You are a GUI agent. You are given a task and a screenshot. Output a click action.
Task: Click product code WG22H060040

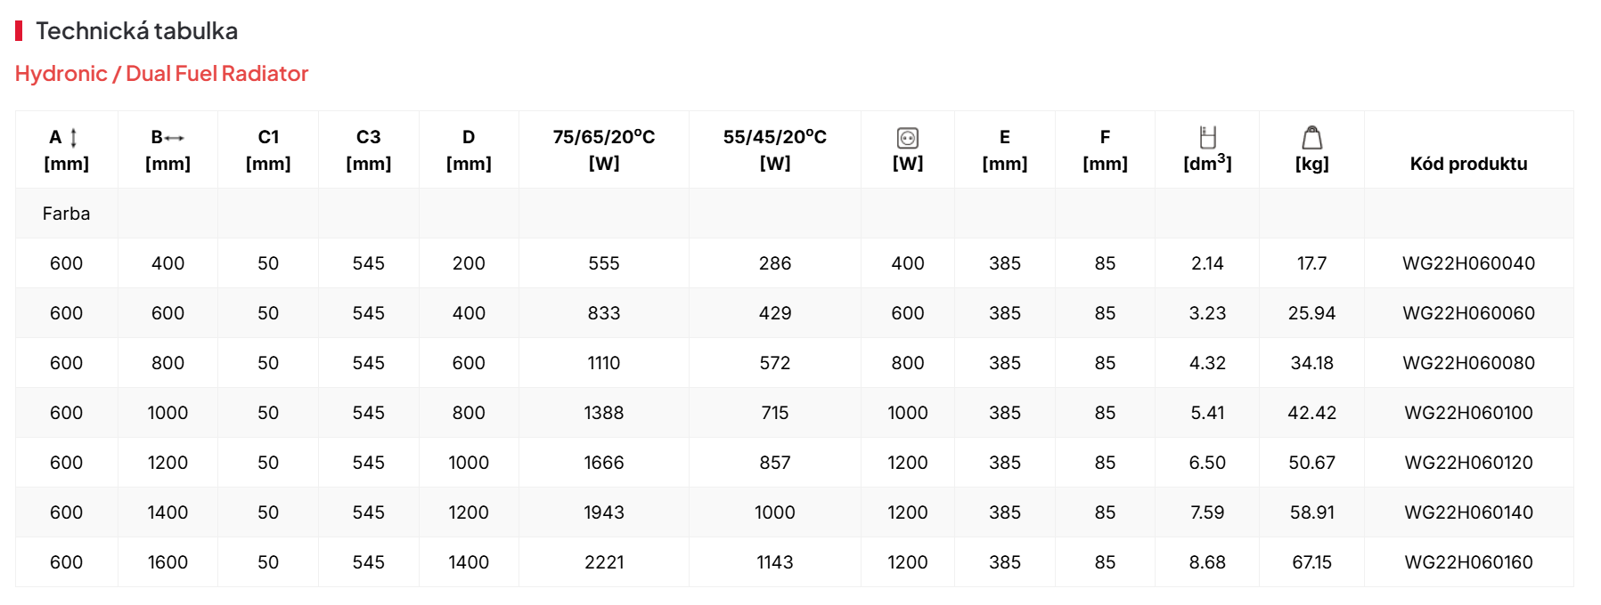(x=1468, y=263)
